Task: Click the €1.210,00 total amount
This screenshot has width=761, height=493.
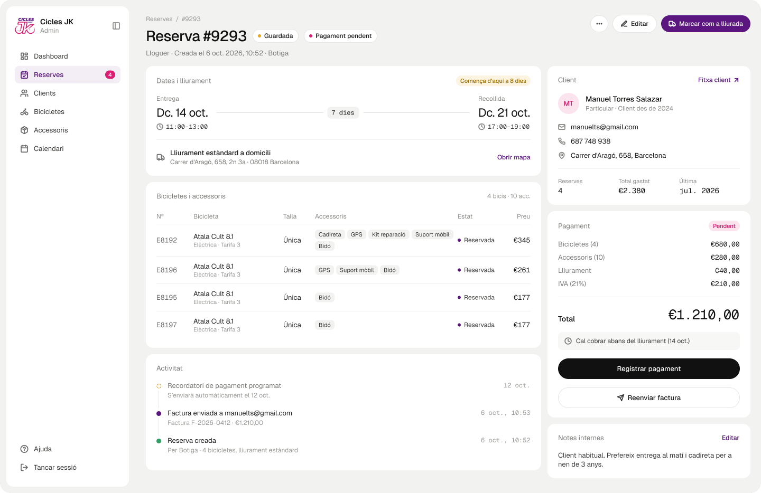Action: (x=703, y=315)
